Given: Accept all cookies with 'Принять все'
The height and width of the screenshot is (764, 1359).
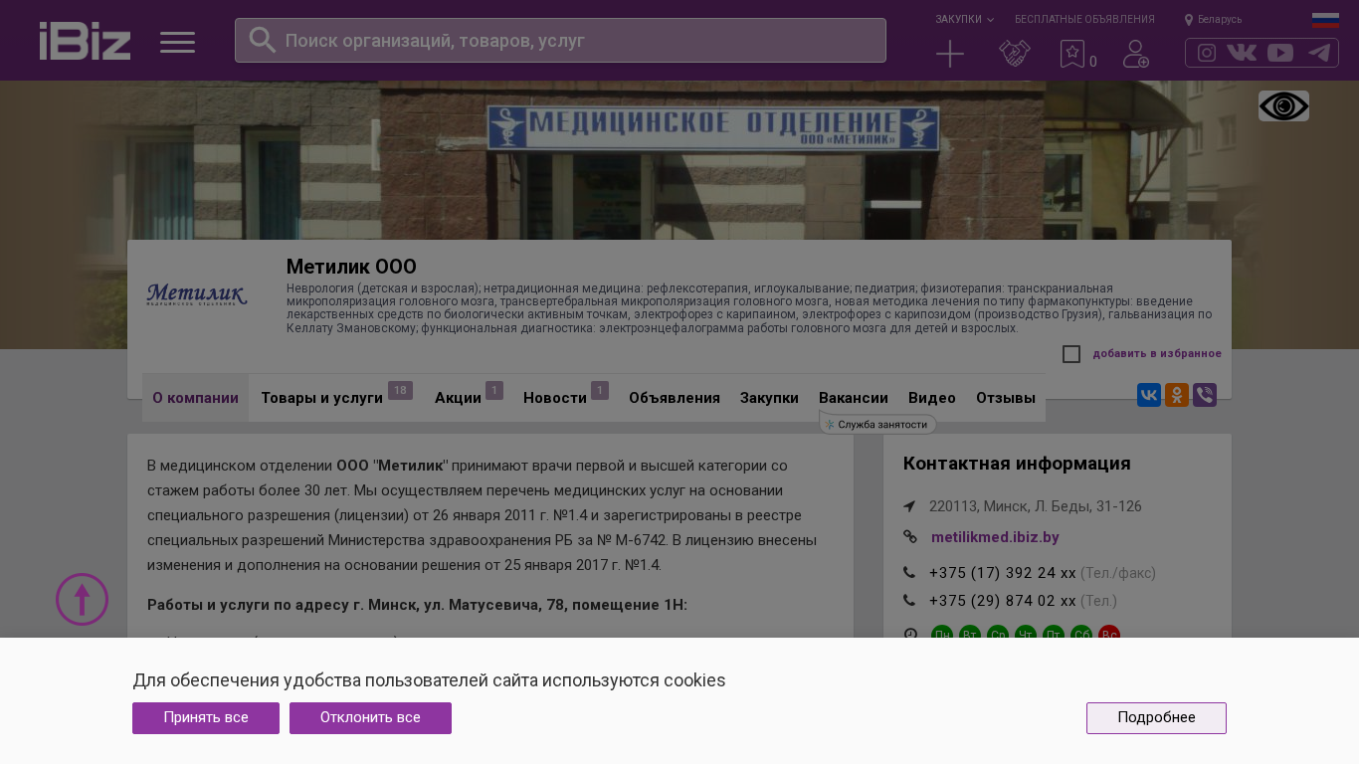Looking at the screenshot, I should pyautogui.click(x=206, y=718).
